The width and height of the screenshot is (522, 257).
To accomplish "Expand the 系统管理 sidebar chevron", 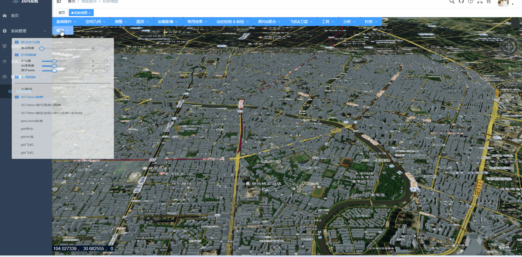I will 45,31.
